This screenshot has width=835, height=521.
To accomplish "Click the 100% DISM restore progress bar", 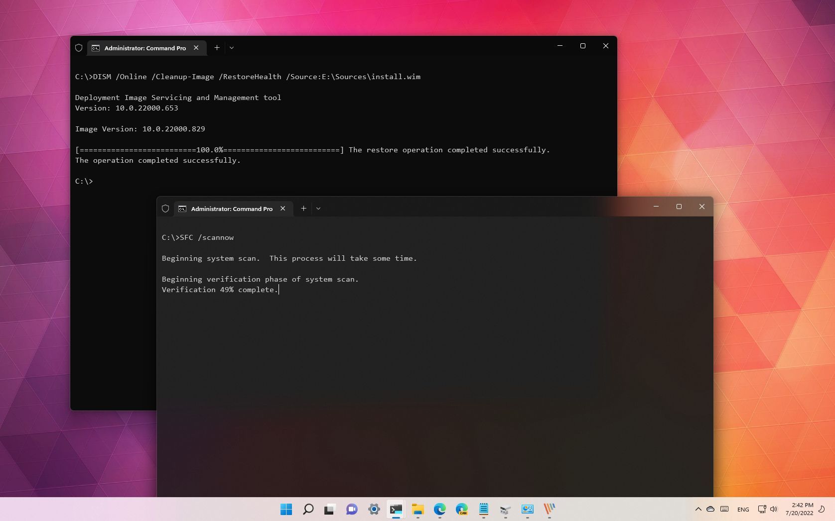I will 209,150.
